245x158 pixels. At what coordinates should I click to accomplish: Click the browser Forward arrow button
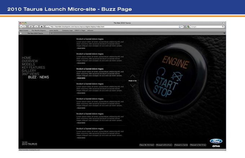25,27
